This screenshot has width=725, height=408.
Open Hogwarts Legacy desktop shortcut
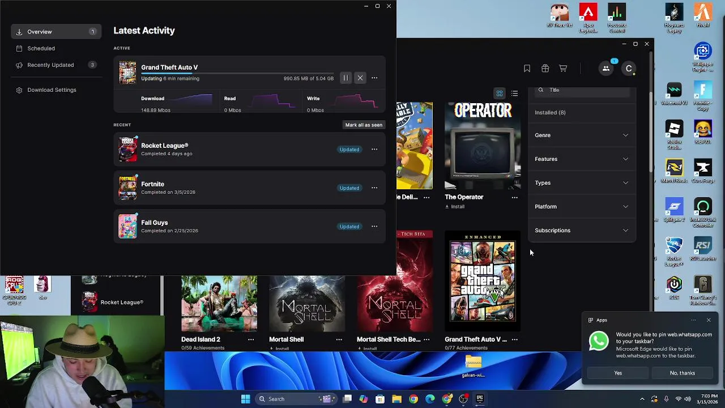(x=674, y=18)
